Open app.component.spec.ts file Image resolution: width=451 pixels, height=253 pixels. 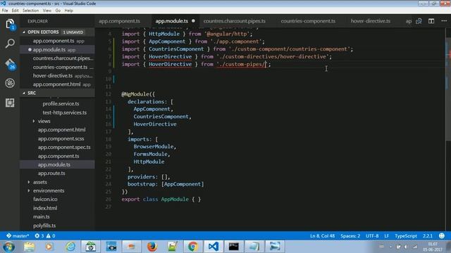coord(64,147)
